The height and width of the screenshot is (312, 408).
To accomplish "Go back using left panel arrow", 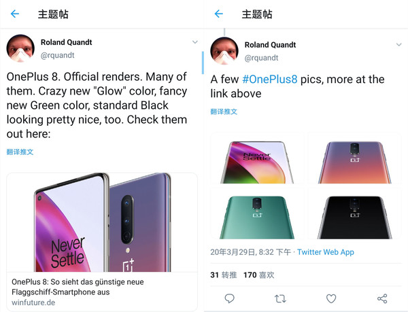I will click(15, 14).
